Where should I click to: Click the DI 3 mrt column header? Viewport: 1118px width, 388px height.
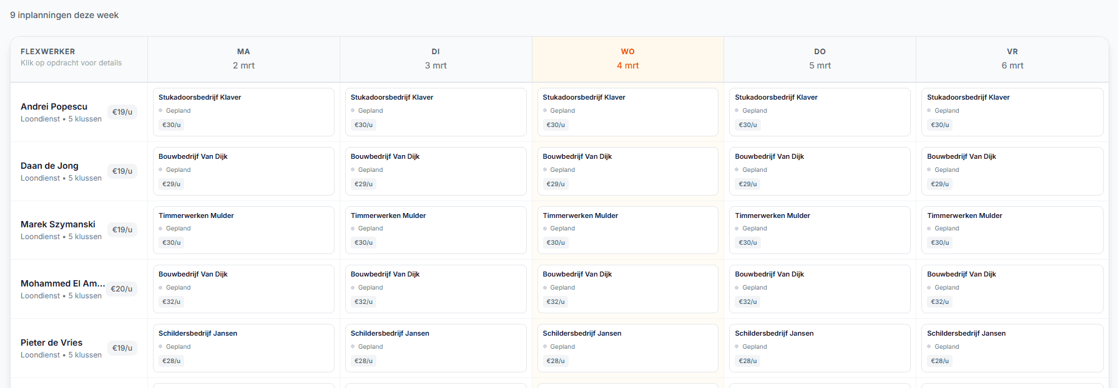click(436, 59)
